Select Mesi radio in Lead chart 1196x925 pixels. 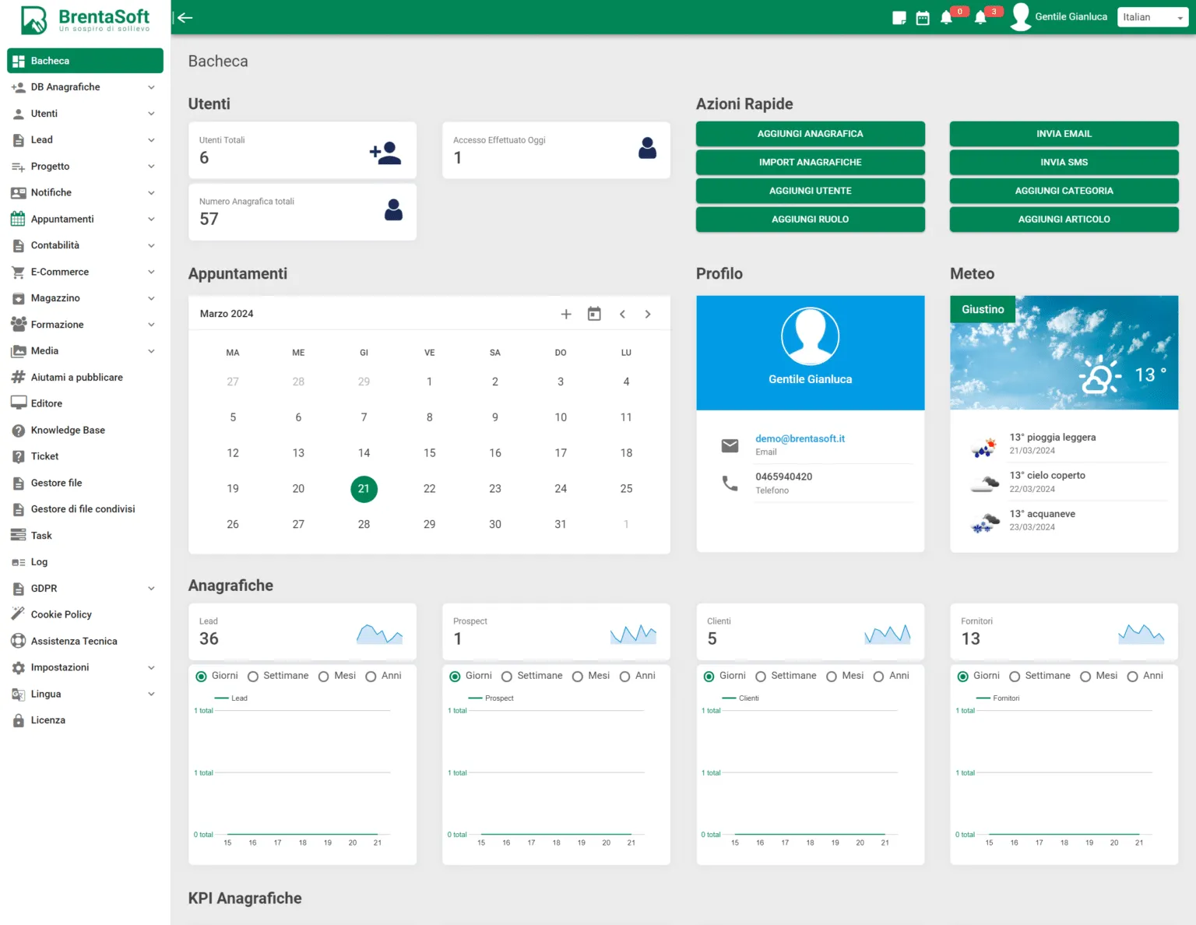click(x=324, y=677)
